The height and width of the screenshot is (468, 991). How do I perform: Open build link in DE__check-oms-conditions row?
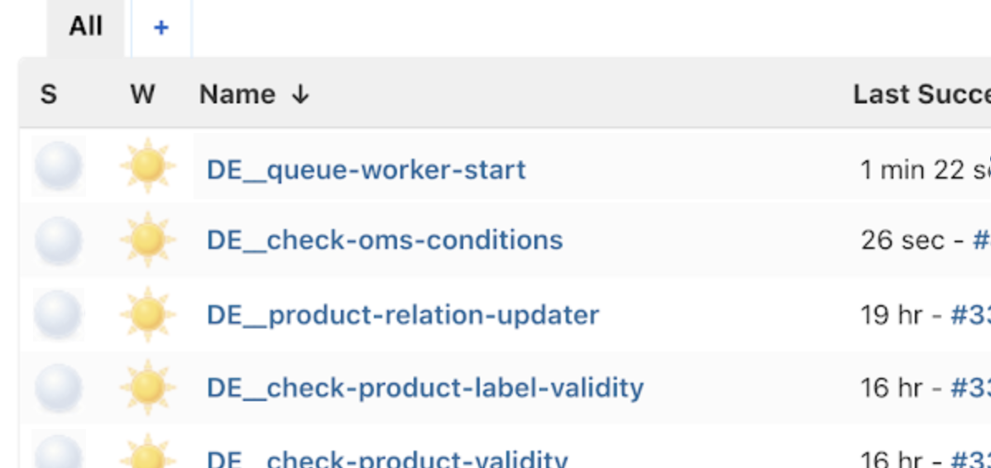pyautogui.click(x=982, y=240)
